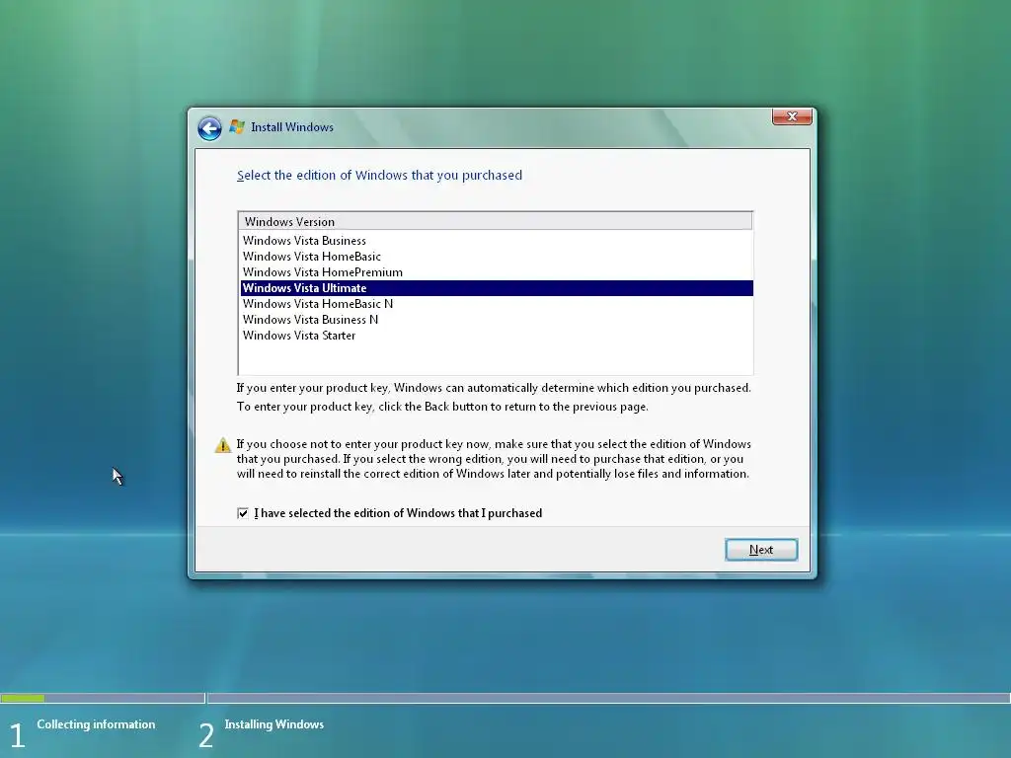
Task: Go back using the blue arrow button
Action: 209,128
